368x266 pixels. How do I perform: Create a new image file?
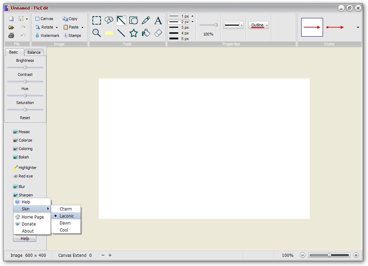click(x=11, y=19)
